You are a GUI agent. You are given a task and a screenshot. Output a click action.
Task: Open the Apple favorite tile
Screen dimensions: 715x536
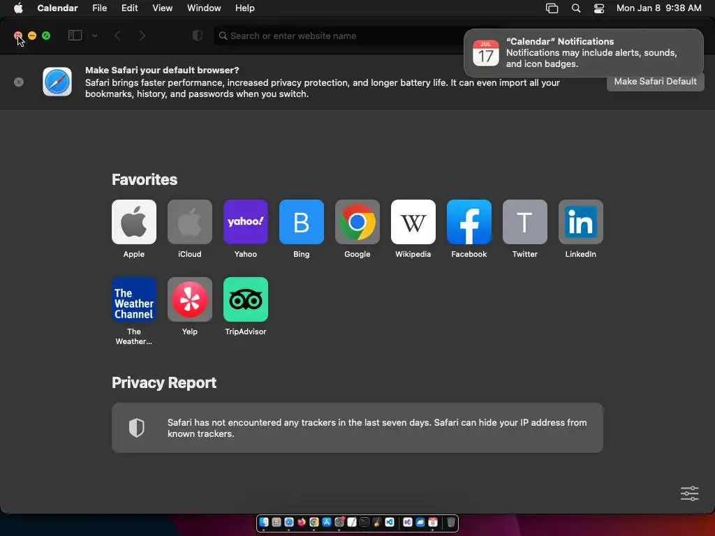click(133, 222)
